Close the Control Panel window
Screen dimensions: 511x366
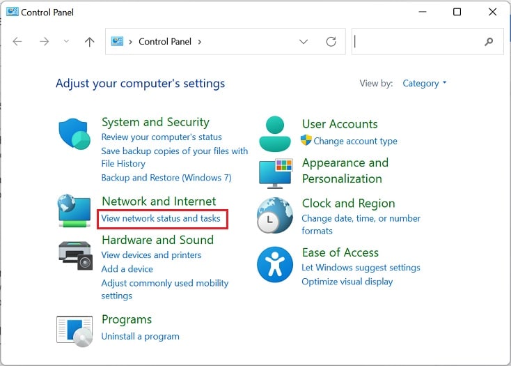492,12
